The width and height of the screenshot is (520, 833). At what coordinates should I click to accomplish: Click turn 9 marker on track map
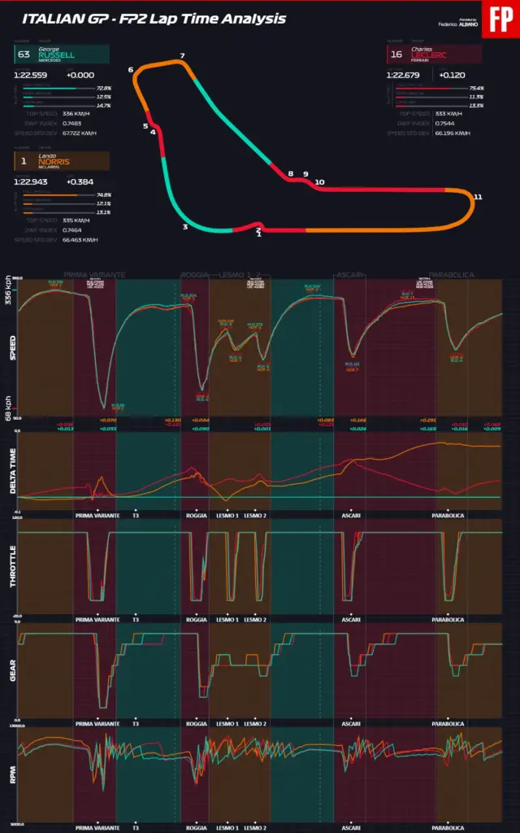coord(305,174)
